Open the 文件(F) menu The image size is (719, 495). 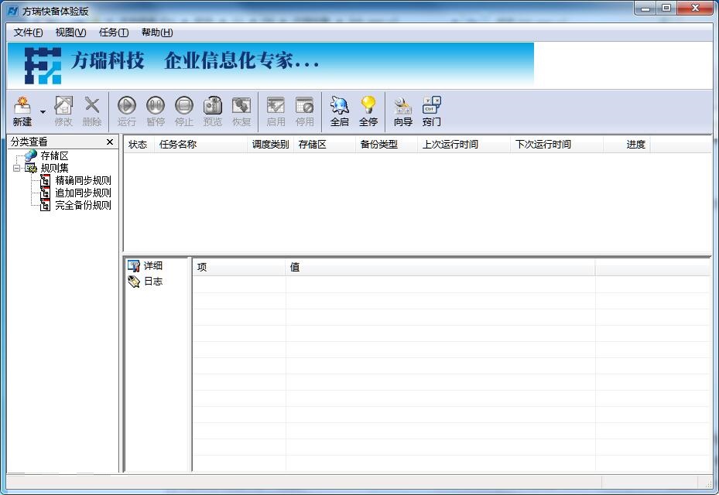pos(28,32)
